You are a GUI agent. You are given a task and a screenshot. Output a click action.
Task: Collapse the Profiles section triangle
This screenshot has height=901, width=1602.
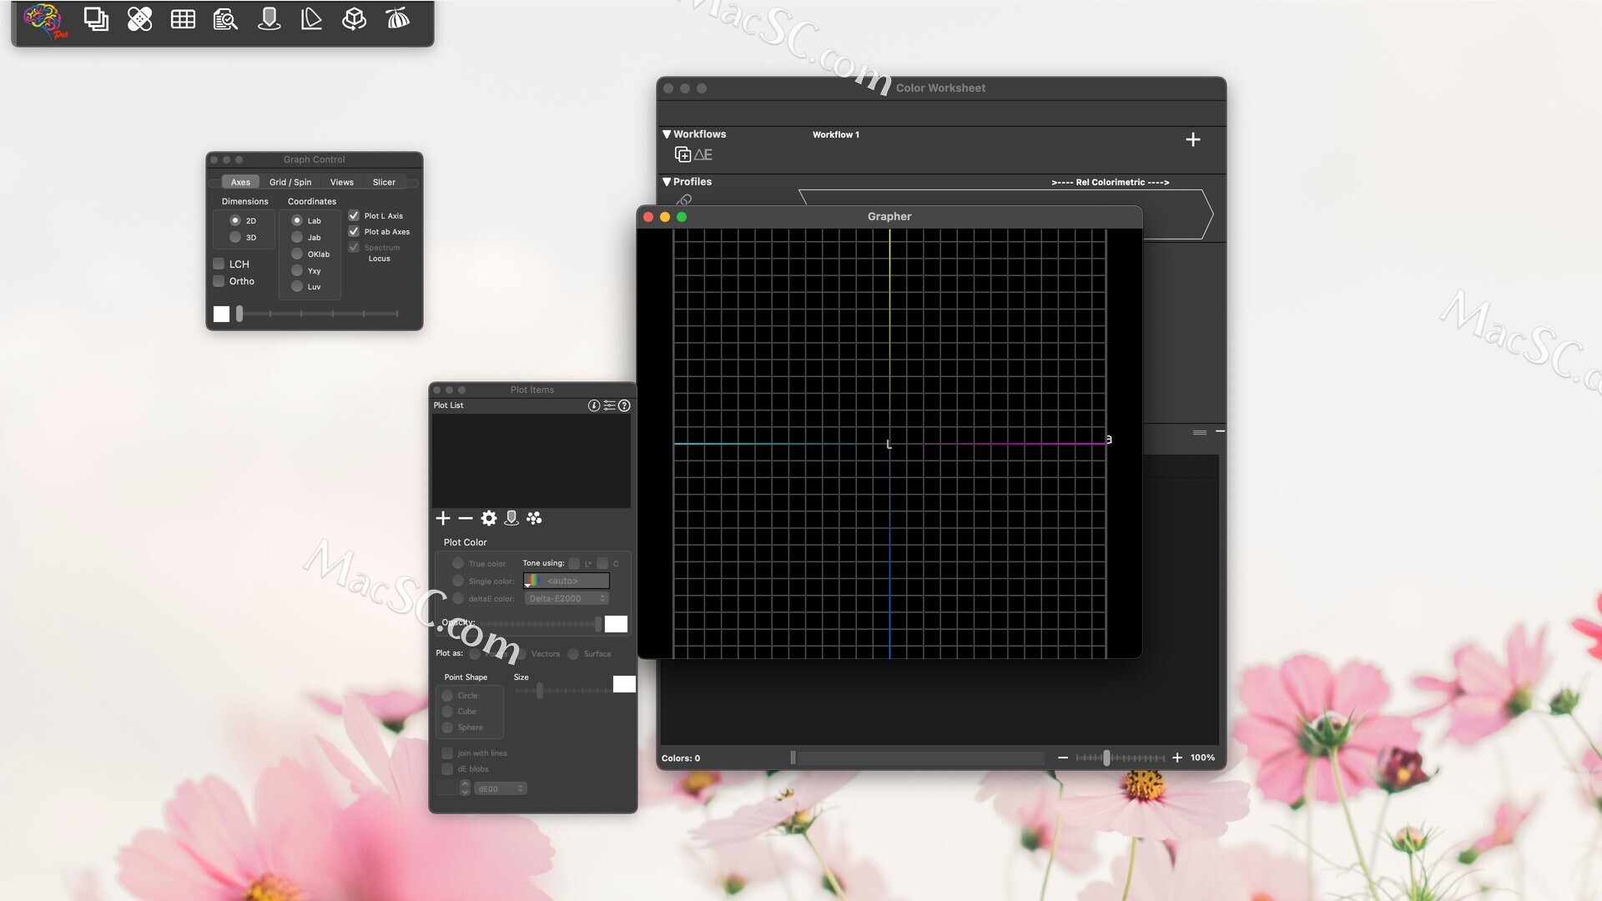point(667,182)
